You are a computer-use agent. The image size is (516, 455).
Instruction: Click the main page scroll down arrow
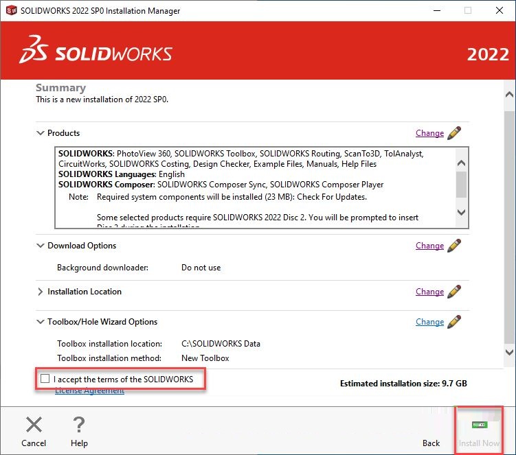509,353
